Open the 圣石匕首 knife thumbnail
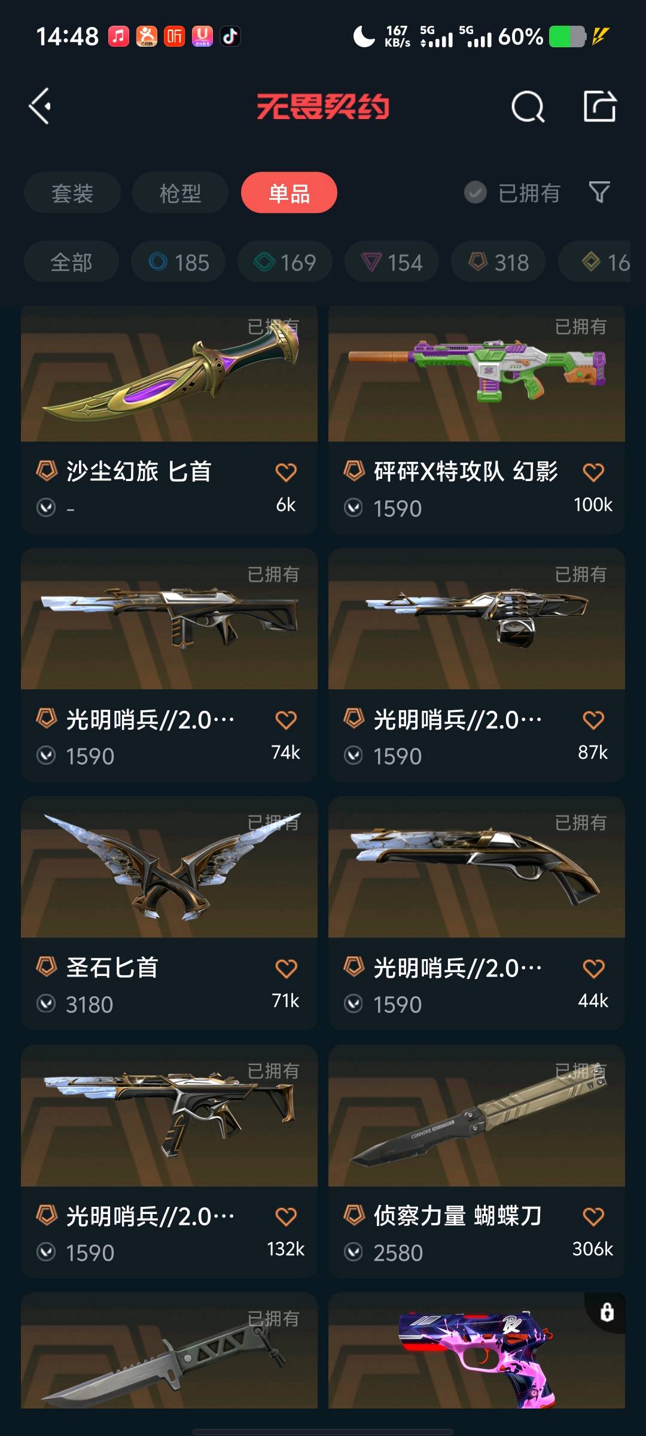This screenshot has height=1436, width=646. [x=169, y=867]
